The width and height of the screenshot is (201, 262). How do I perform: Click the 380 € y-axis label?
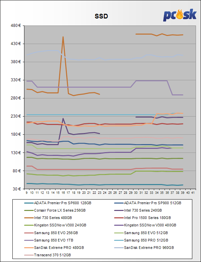(x=16, y=62)
